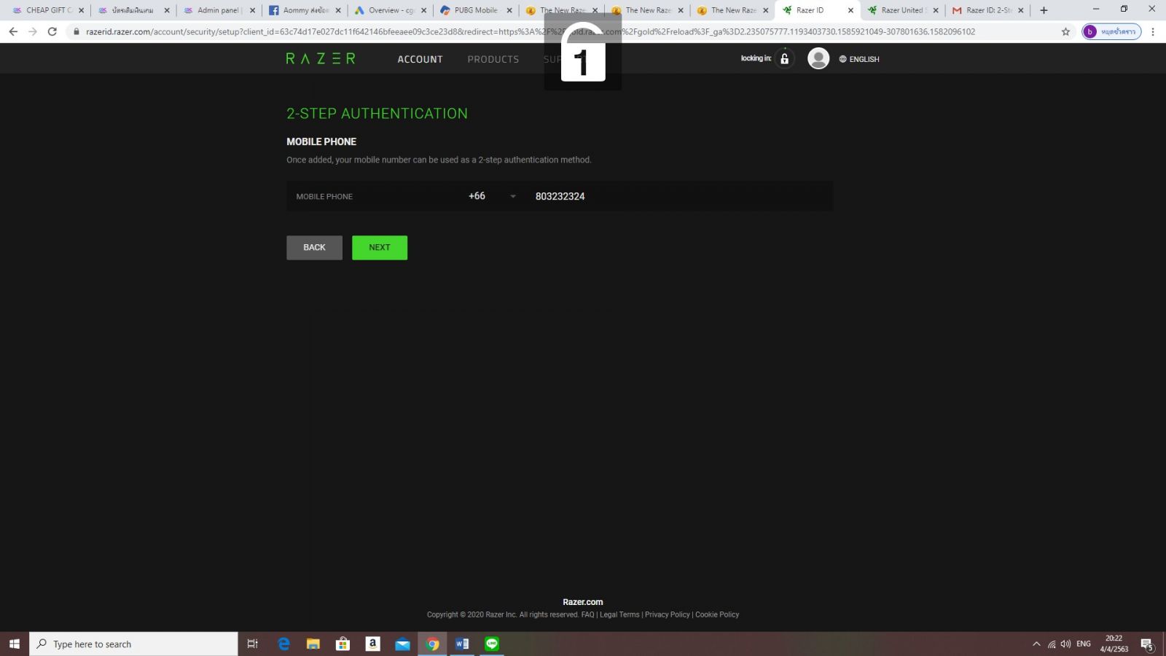Open File Explorer from the taskbar

(313, 644)
